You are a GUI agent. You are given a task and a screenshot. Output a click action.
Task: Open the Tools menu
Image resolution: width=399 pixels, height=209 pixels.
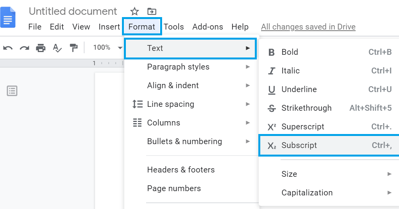[174, 27]
